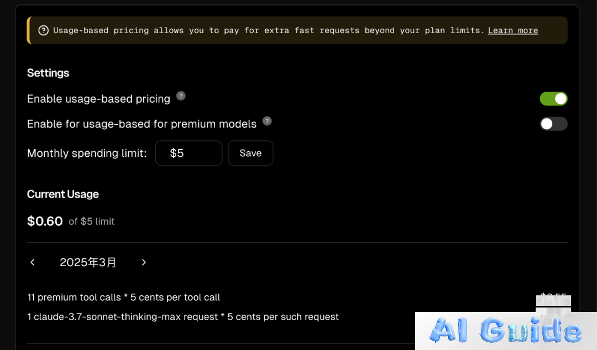Click the info icon in the usage-based pricing banner
Image resolution: width=597 pixels, height=350 pixels.
pyautogui.click(x=44, y=30)
